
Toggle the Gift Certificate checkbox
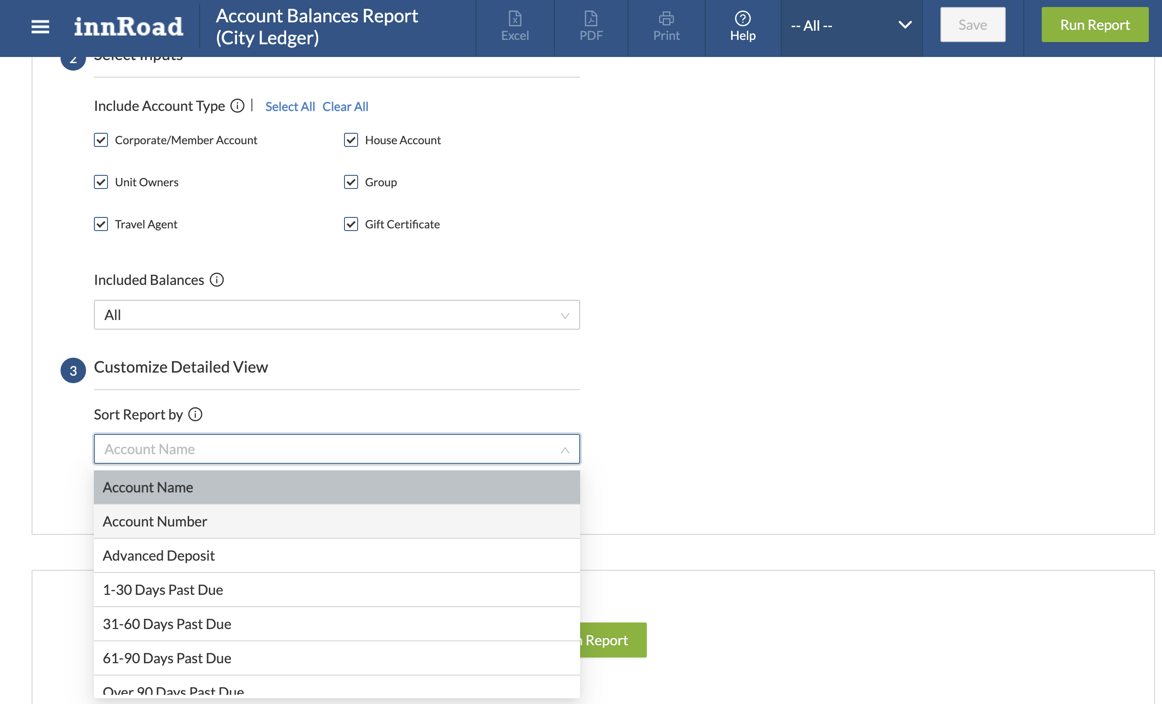(351, 224)
